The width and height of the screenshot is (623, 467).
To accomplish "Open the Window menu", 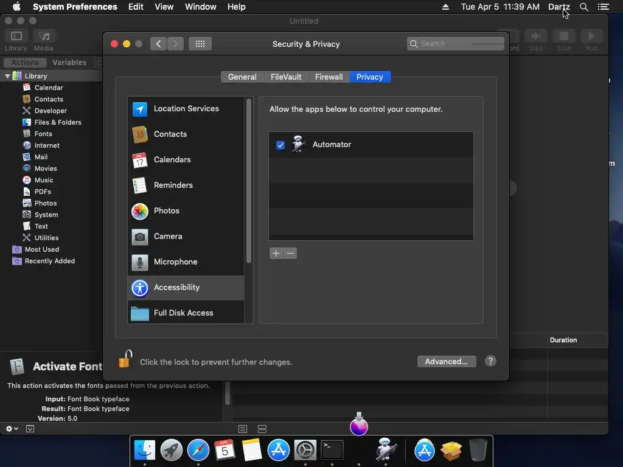I will point(201,7).
